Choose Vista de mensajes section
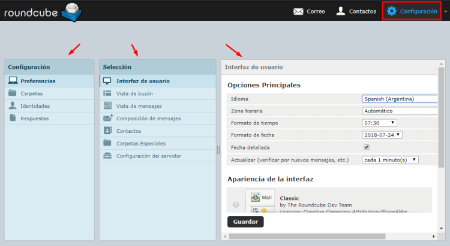 (139, 106)
